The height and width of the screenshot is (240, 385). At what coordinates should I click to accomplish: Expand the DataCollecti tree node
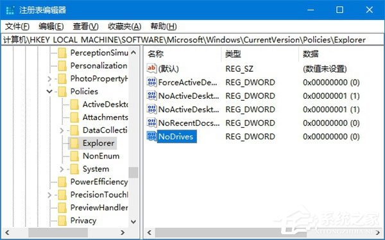[62, 130]
